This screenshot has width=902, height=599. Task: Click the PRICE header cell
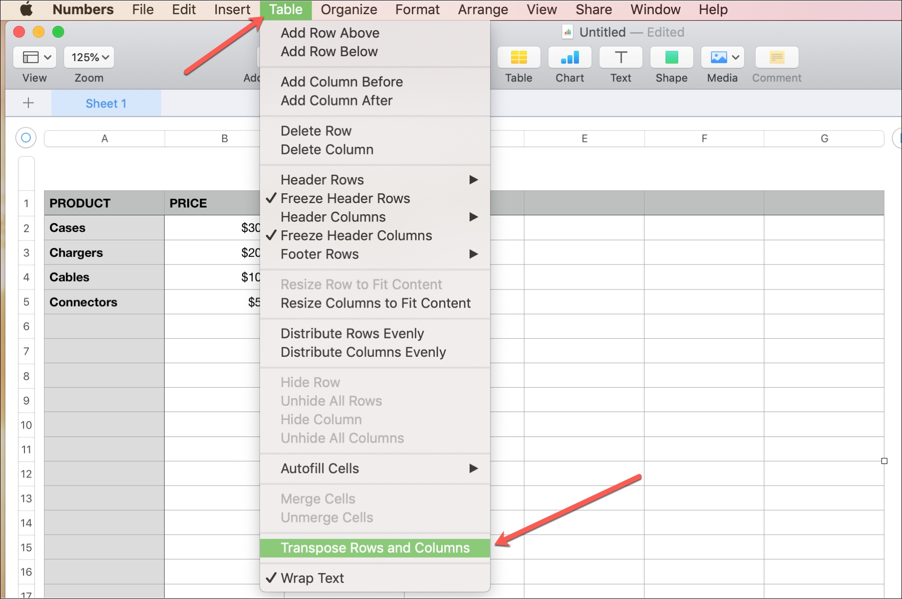click(x=212, y=203)
